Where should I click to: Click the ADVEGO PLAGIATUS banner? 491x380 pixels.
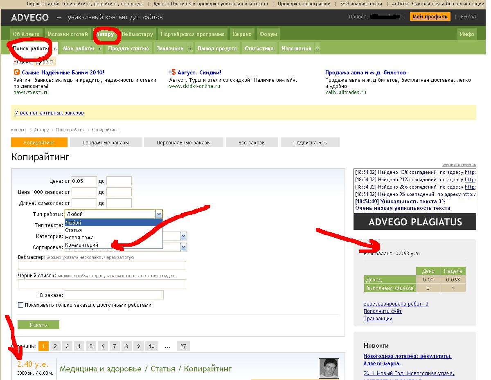tap(415, 222)
